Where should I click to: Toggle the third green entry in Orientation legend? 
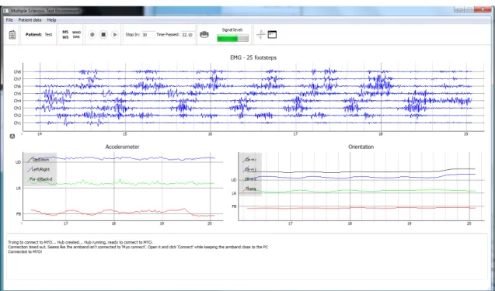[250, 179]
